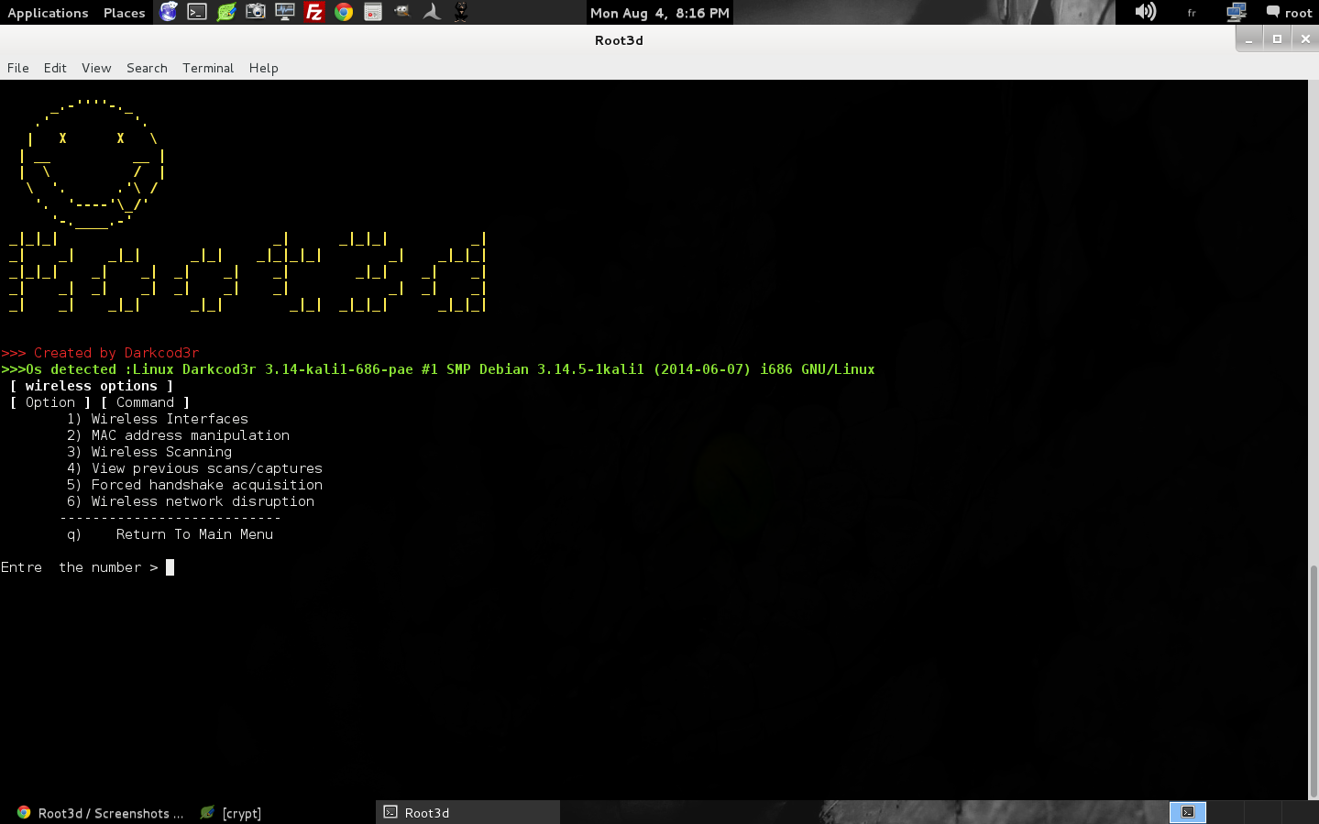Maximize the Root3d terminal window
Viewport: 1319px width, 824px height.
tap(1277, 39)
